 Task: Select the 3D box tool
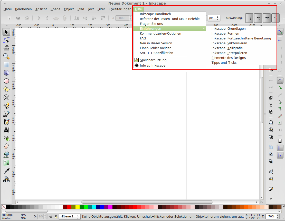6,73
